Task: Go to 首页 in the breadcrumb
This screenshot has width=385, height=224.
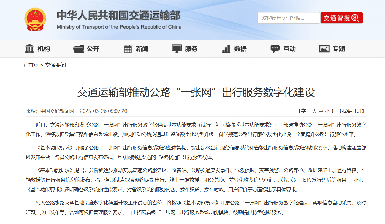Action: [34, 65]
